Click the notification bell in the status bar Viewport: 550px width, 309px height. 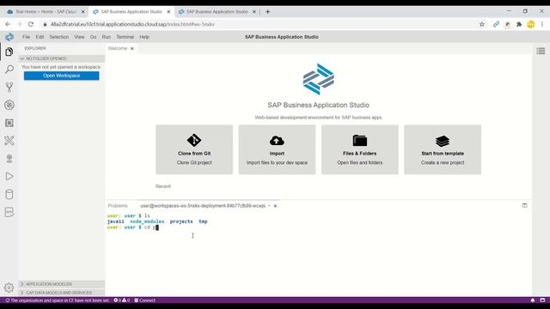point(533,300)
